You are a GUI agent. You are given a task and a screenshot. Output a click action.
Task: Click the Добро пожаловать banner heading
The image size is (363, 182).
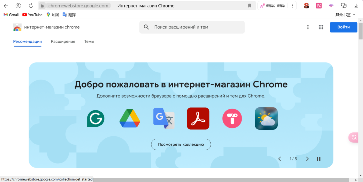click(x=181, y=85)
